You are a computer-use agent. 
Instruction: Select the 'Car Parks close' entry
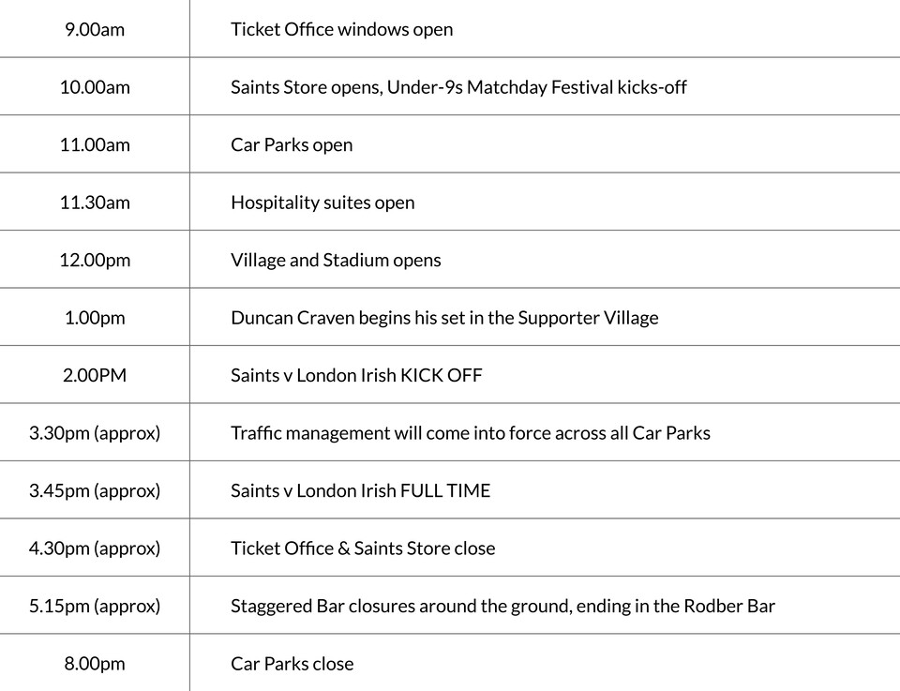click(x=292, y=664)
